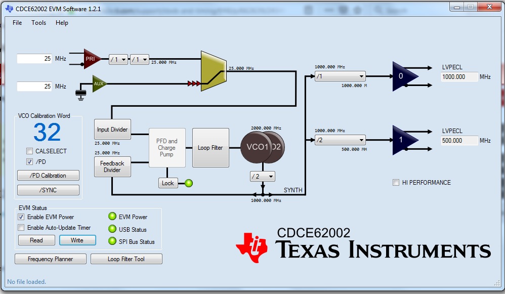The width and height of the screenshot is (505, 294).
Task: Open the Frequency Planner
Action: point(51,259)
